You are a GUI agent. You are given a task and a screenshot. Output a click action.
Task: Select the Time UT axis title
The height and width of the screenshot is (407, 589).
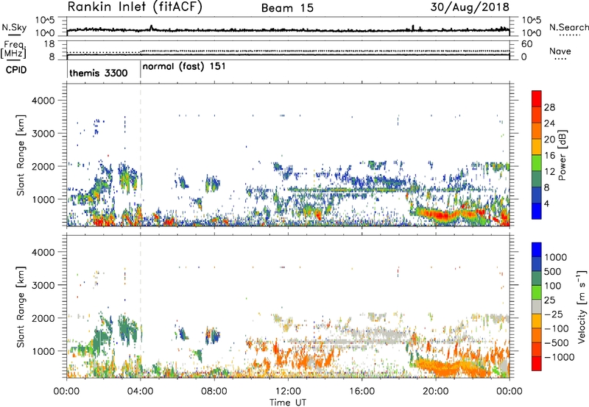pos(288,403)
